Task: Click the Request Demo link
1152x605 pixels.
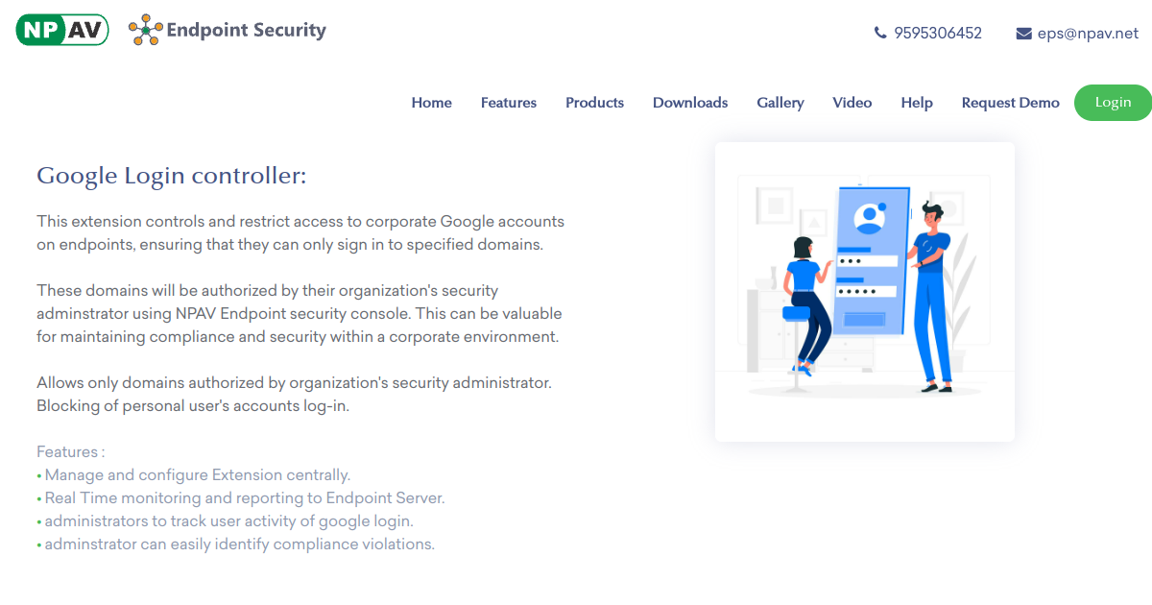Action: coord(1011,103)
